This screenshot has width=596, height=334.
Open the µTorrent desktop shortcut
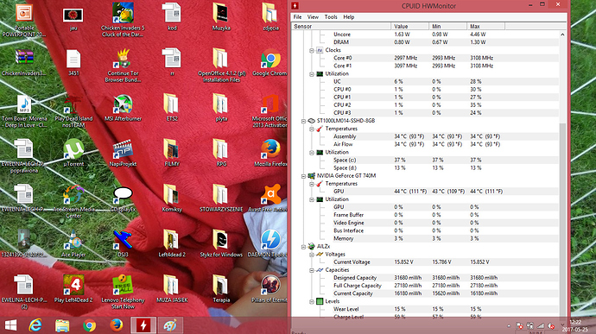(x=73, y=153)
